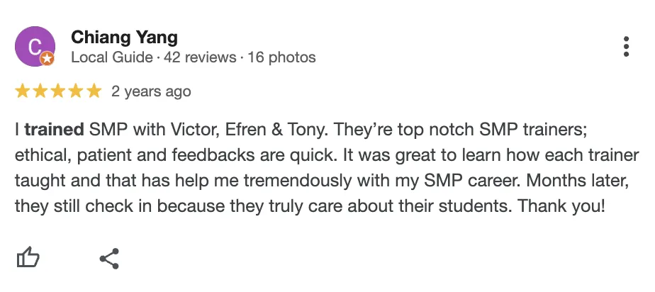Click the Local Guide label
This screenshot has height=292, width=655.
112,57
